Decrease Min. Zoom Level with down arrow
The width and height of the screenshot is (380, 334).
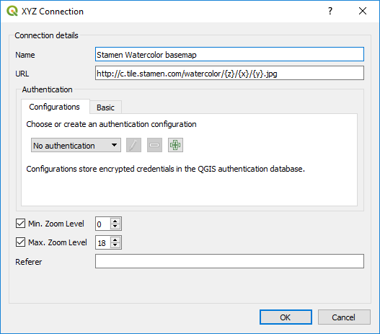tap(115, 227)
